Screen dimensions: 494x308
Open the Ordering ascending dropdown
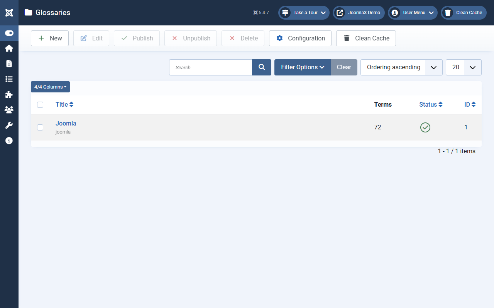tap(401, 67)
